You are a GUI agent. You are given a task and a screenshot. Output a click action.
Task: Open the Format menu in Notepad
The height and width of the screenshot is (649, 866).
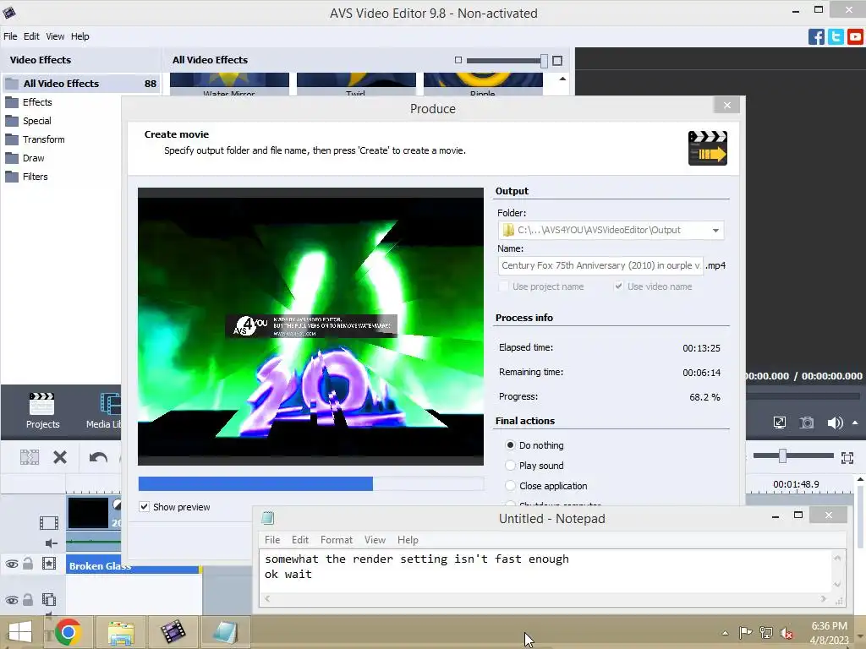click(337, 540)
